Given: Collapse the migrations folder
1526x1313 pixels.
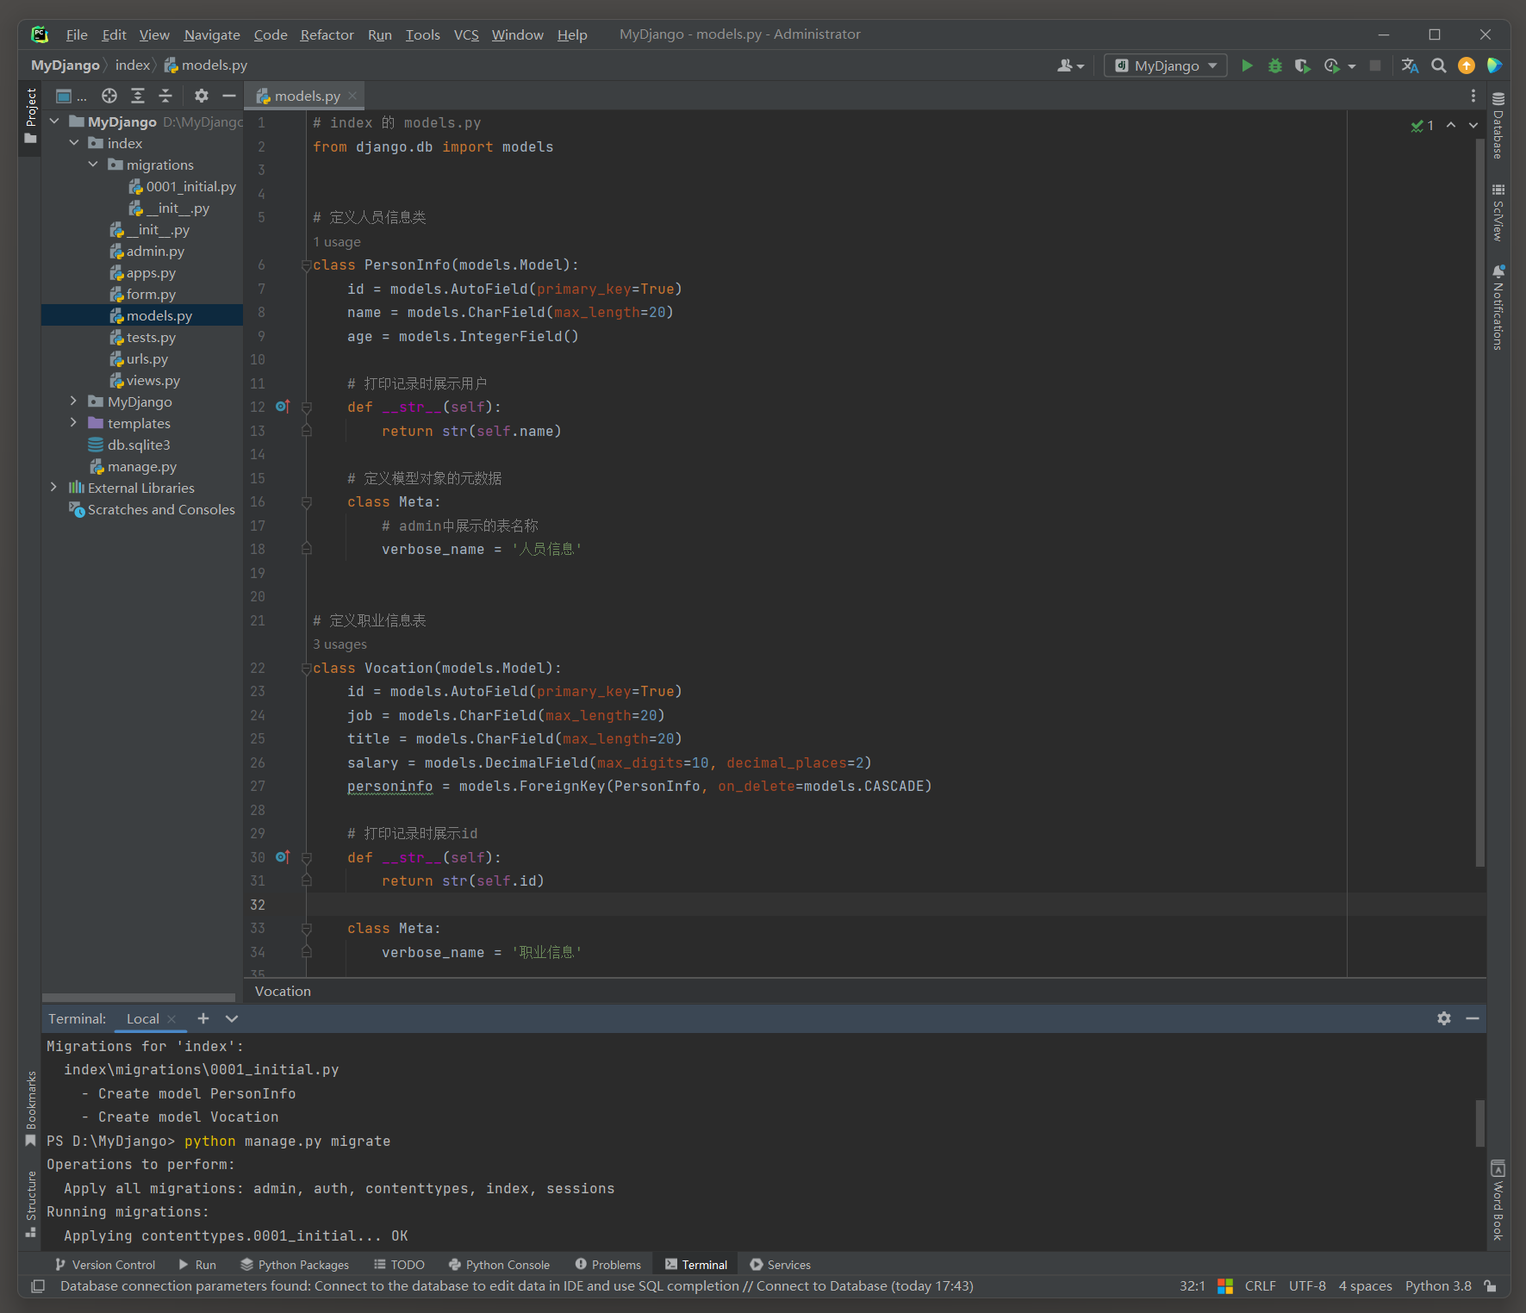Looking at the screenshot, I should [x=93, y=165].
